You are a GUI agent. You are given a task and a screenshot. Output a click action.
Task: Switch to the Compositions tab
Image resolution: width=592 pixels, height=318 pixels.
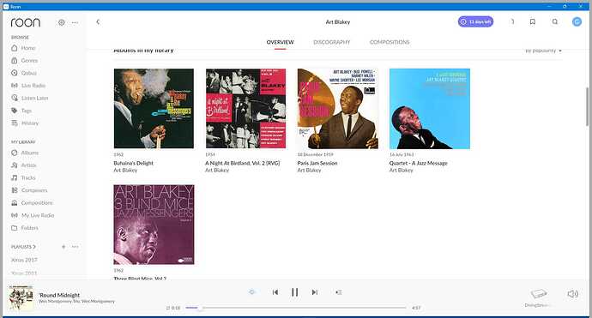click(x=390, y=42)
